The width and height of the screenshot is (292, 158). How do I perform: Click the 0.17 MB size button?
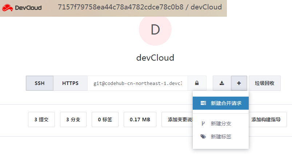[140, 119]
